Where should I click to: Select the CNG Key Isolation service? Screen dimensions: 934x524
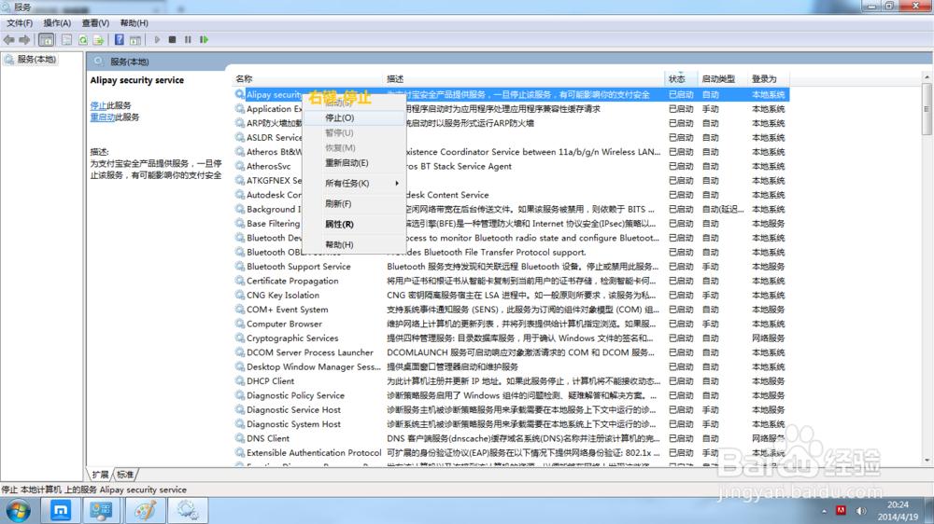click(511, 295)
